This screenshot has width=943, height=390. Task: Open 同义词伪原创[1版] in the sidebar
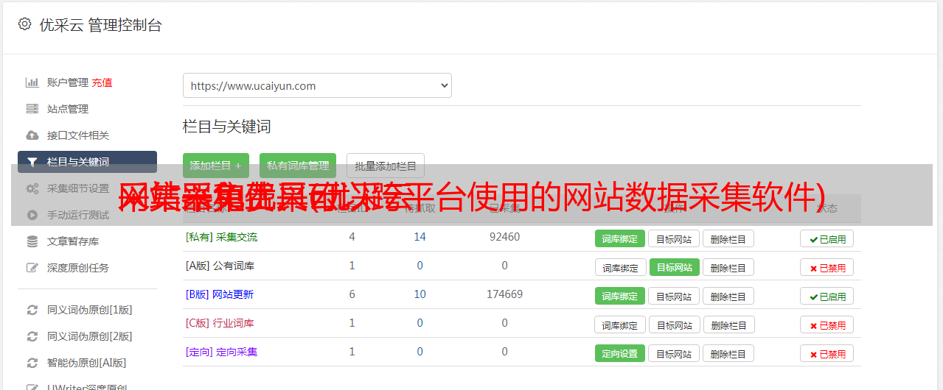click(90, 310)
